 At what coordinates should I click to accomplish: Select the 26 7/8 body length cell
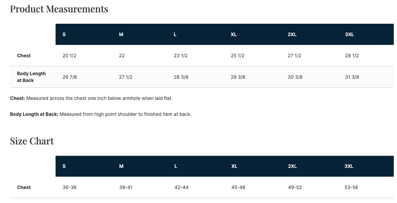click(70, 77)
